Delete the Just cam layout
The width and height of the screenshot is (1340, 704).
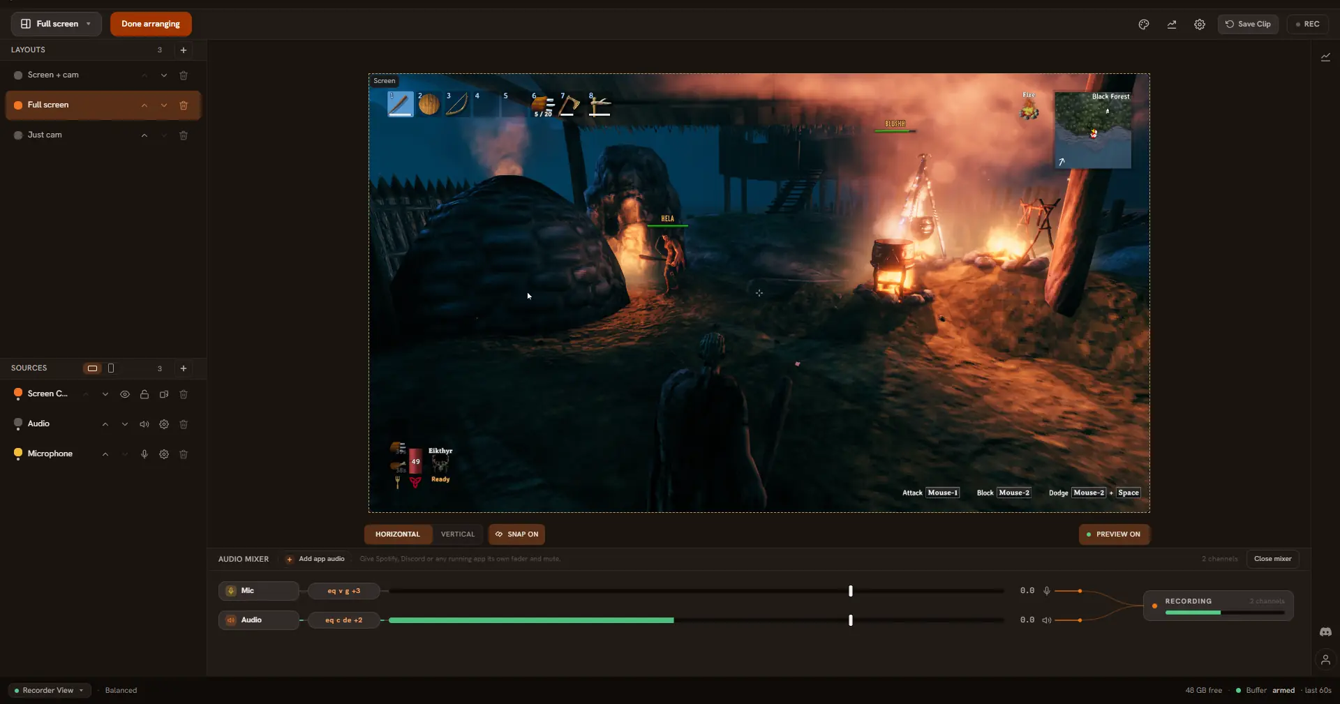(184, 135)
